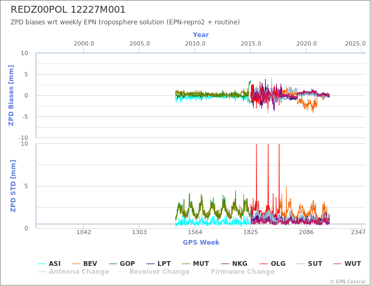Click the 2025.0 year tick label
The width and height of the screenshot is (371, 286).
(356, 44)
